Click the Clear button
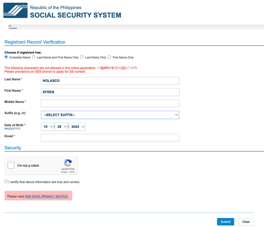The width and height of the screenshot is (264, 227). 246,222
